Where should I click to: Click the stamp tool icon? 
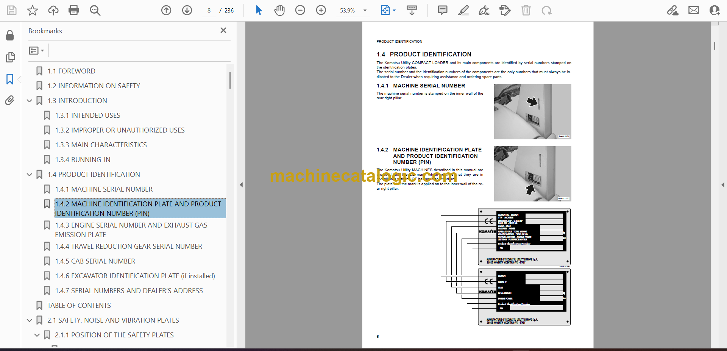click(x=505, y=10)
